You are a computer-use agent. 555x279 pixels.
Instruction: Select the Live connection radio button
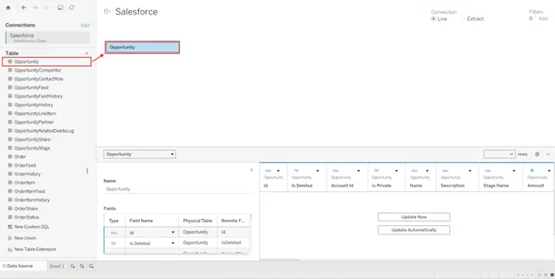point(433,19)
